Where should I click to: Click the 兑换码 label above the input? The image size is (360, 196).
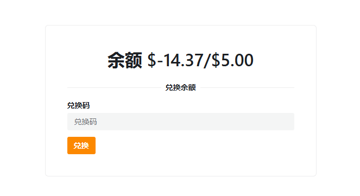pyautogui.click(x=78, y=105)
